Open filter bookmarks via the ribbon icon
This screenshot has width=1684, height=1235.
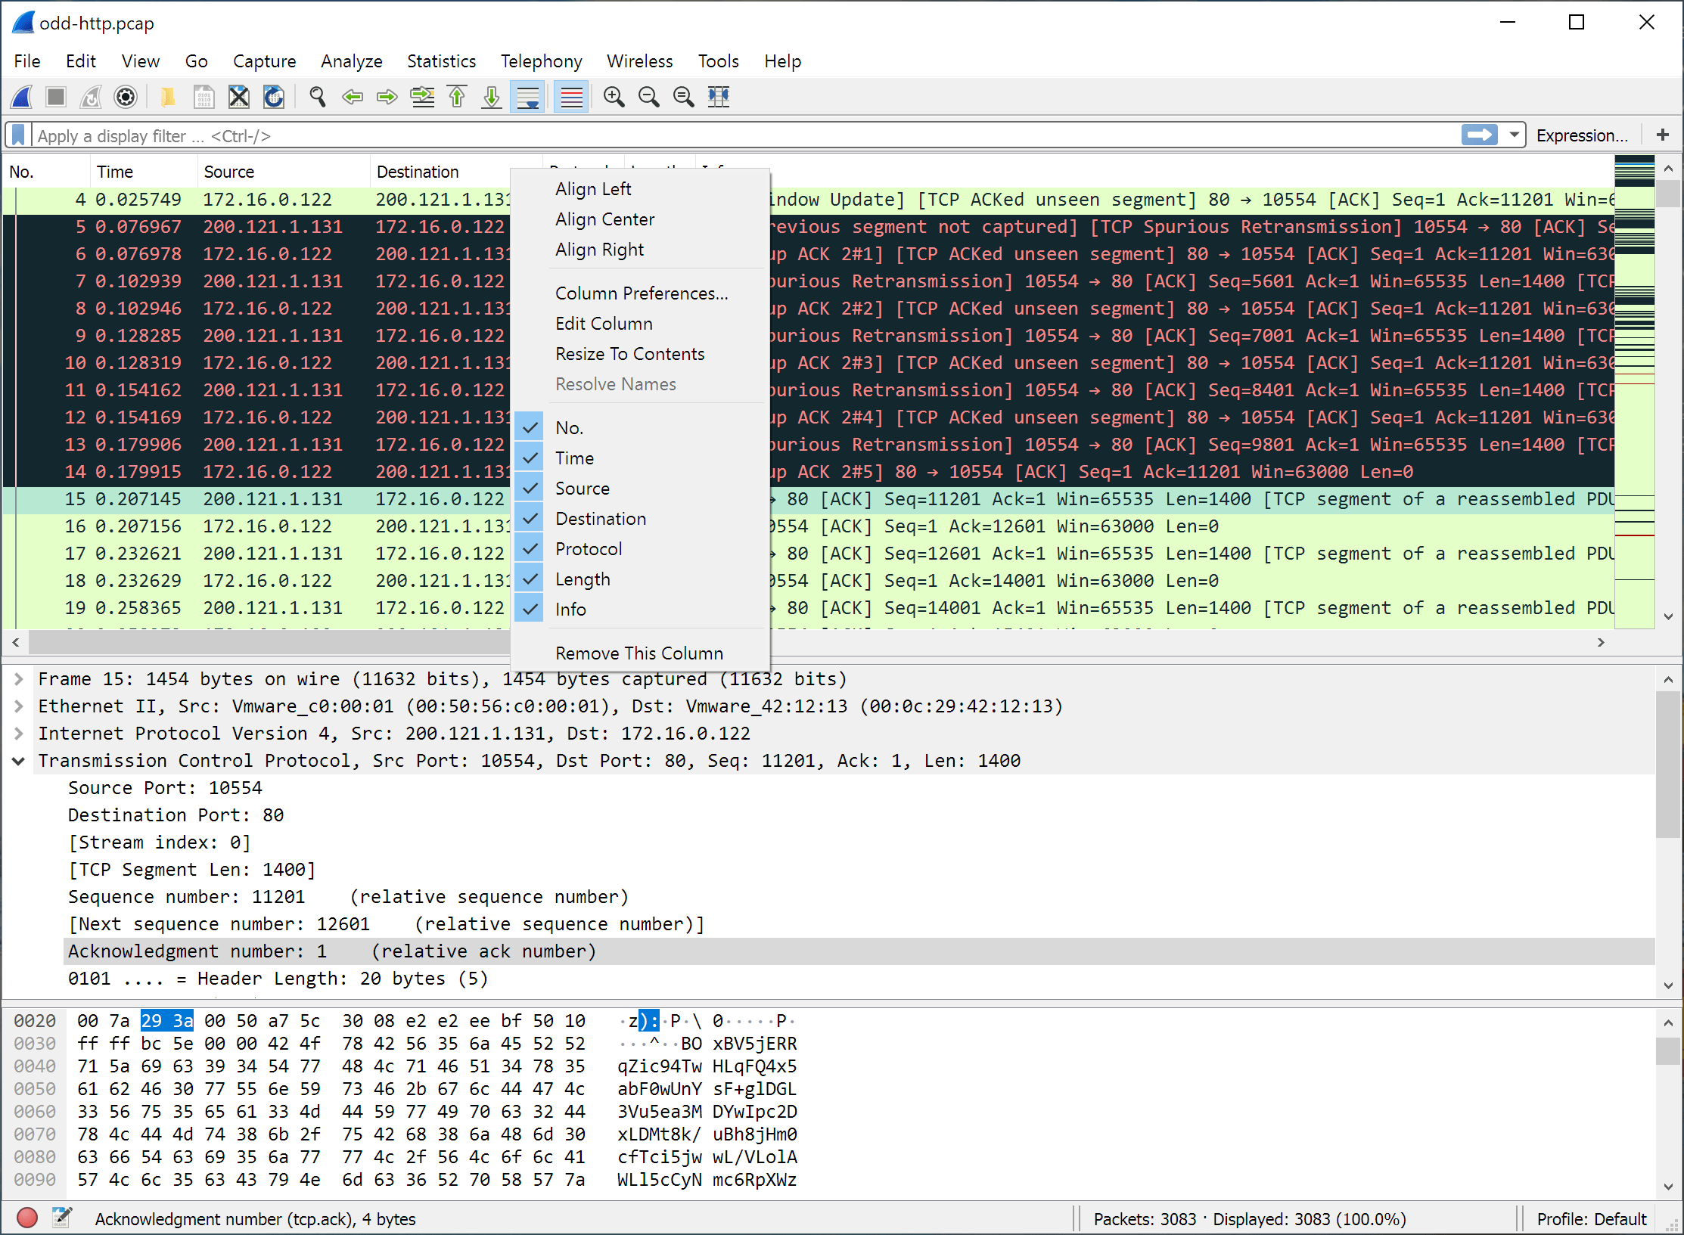pyautogui.click(x=17, y=135)
